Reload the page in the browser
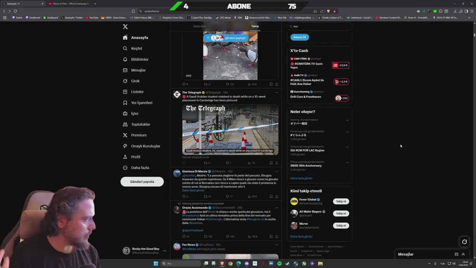This screenshot has height=268, width=476. (x=15, y=11)
